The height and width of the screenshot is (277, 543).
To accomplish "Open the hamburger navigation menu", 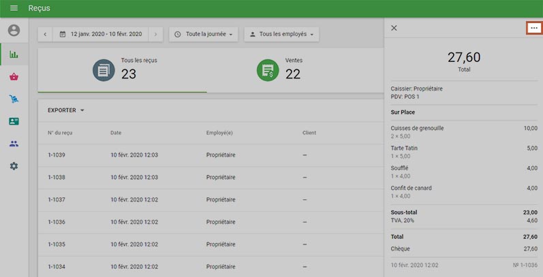I will [x=14, y=8].
